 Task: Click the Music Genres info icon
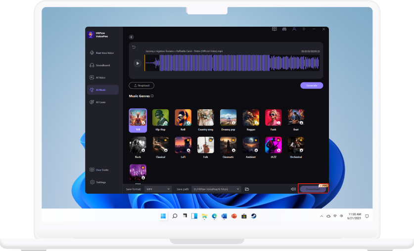(152, 96)
